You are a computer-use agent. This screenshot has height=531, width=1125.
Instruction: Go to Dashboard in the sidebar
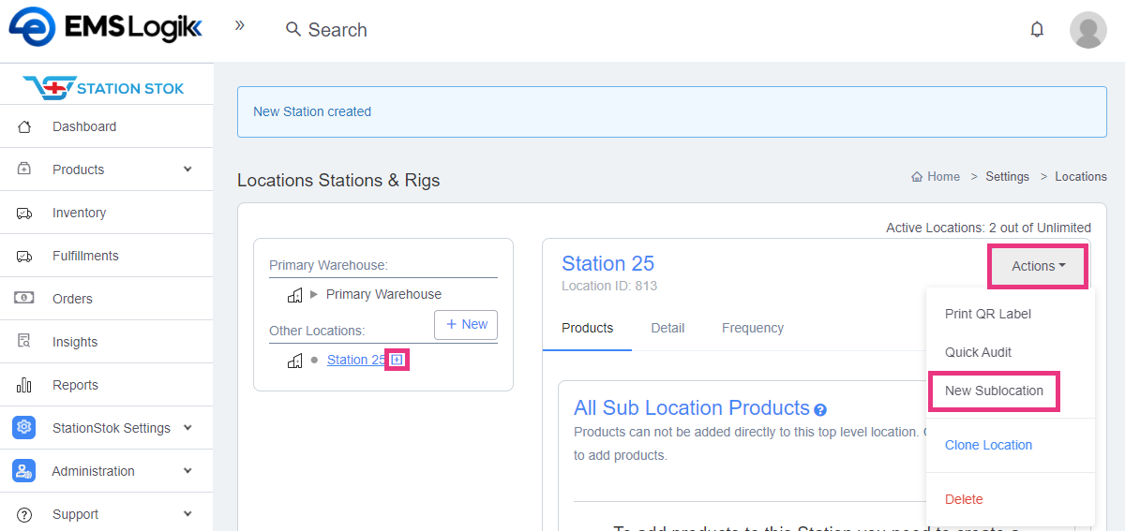point(83,126)
